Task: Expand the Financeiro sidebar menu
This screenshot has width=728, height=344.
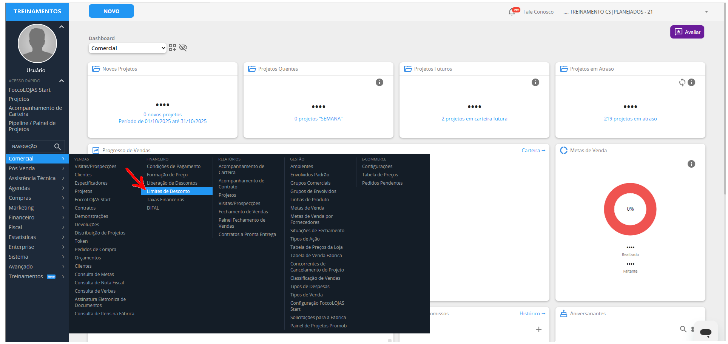Action: 37,218
